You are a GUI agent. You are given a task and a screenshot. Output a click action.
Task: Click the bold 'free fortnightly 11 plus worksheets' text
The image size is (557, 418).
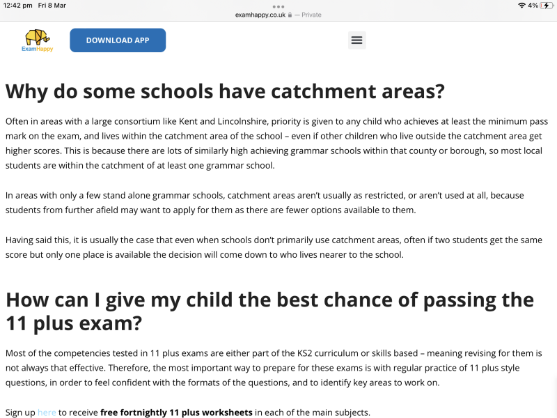point(176,412)
